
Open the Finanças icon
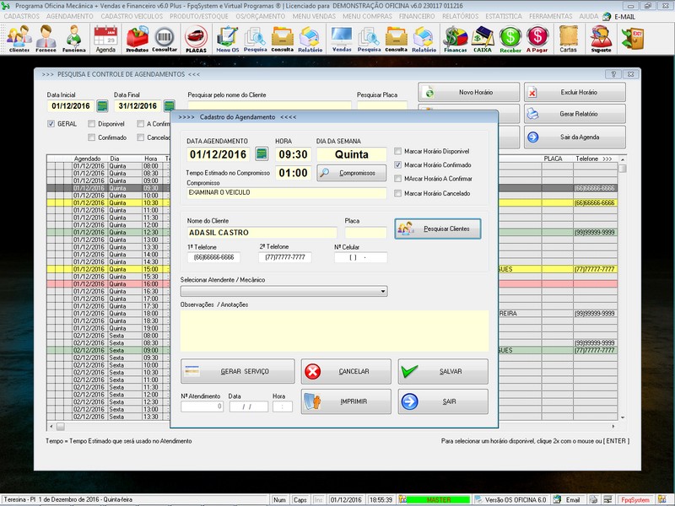tap(456, 39)
